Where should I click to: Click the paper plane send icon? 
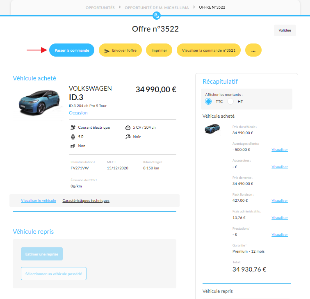[x=107, y=51]
